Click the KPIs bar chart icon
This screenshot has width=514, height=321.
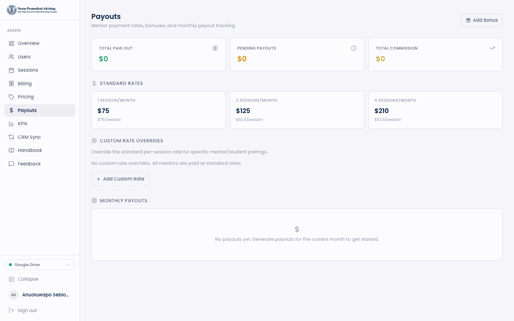[11, 124]
